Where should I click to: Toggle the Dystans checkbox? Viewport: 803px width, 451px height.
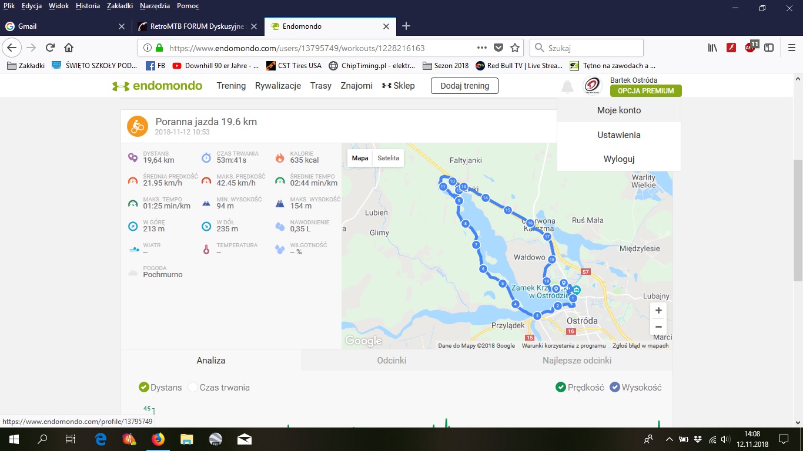tap(143, 388)
